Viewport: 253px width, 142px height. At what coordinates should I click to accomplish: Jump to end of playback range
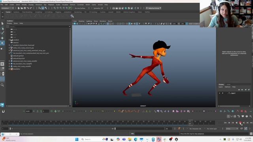point(251,123)
